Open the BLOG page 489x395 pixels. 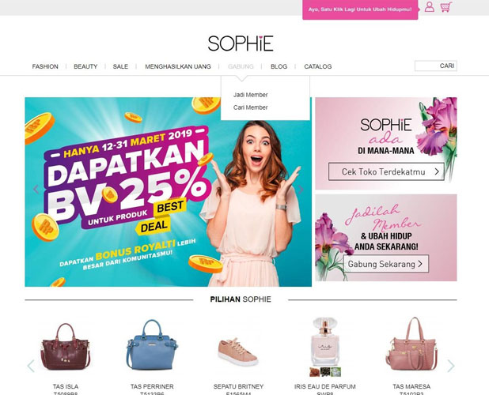(x=279, y=66)
